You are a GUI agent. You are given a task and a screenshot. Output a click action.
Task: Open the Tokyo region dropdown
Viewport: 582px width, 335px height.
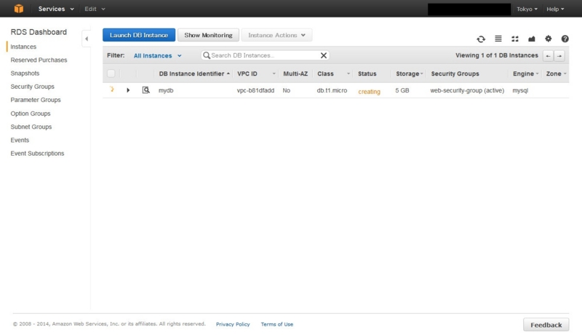[x=527, y=9]
